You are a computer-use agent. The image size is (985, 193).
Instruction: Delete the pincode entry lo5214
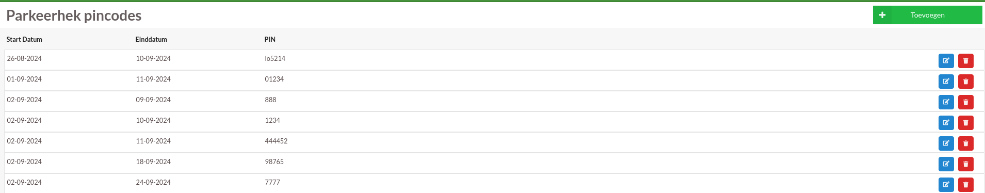tap(965, 61)
